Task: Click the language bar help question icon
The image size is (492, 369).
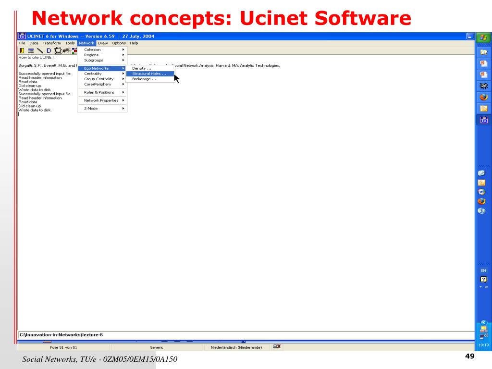Action: pyautogui.click(x=483, y=279)
